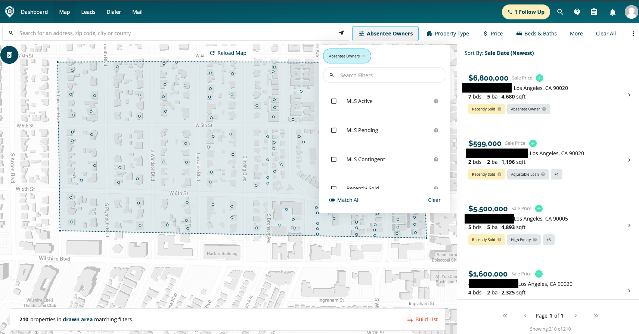Type in the Search Filters field
Viewport: 639px width, 334px height.
coord(388,75)
